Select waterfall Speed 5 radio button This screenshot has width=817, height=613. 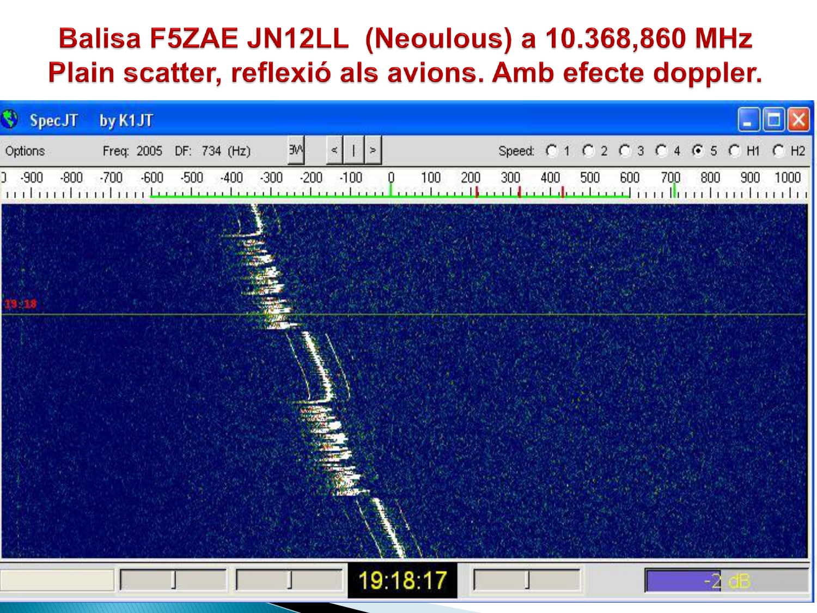[698, 150]
